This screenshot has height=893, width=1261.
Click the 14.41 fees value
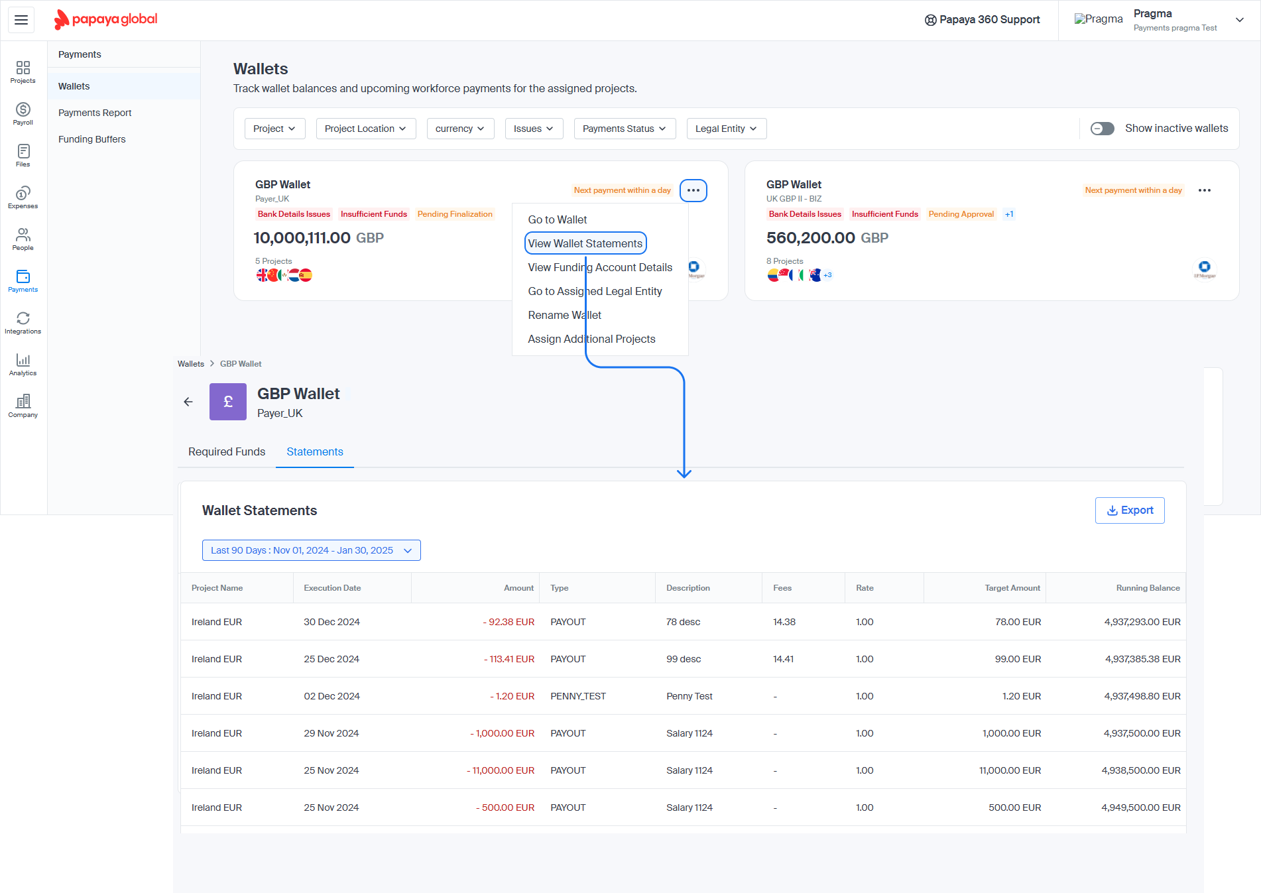[x=783, y=659]
